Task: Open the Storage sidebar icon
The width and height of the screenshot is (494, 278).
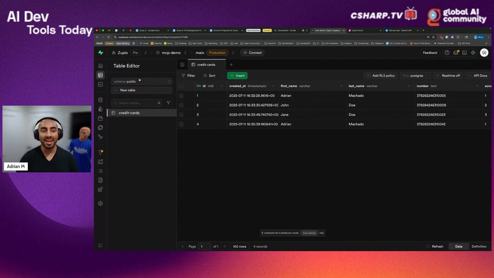Action: click(x=100, y=118)
